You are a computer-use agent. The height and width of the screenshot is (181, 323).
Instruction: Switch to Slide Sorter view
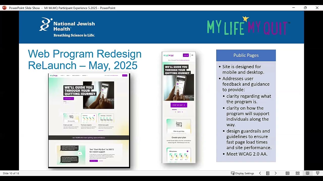(x=298, y=173)
